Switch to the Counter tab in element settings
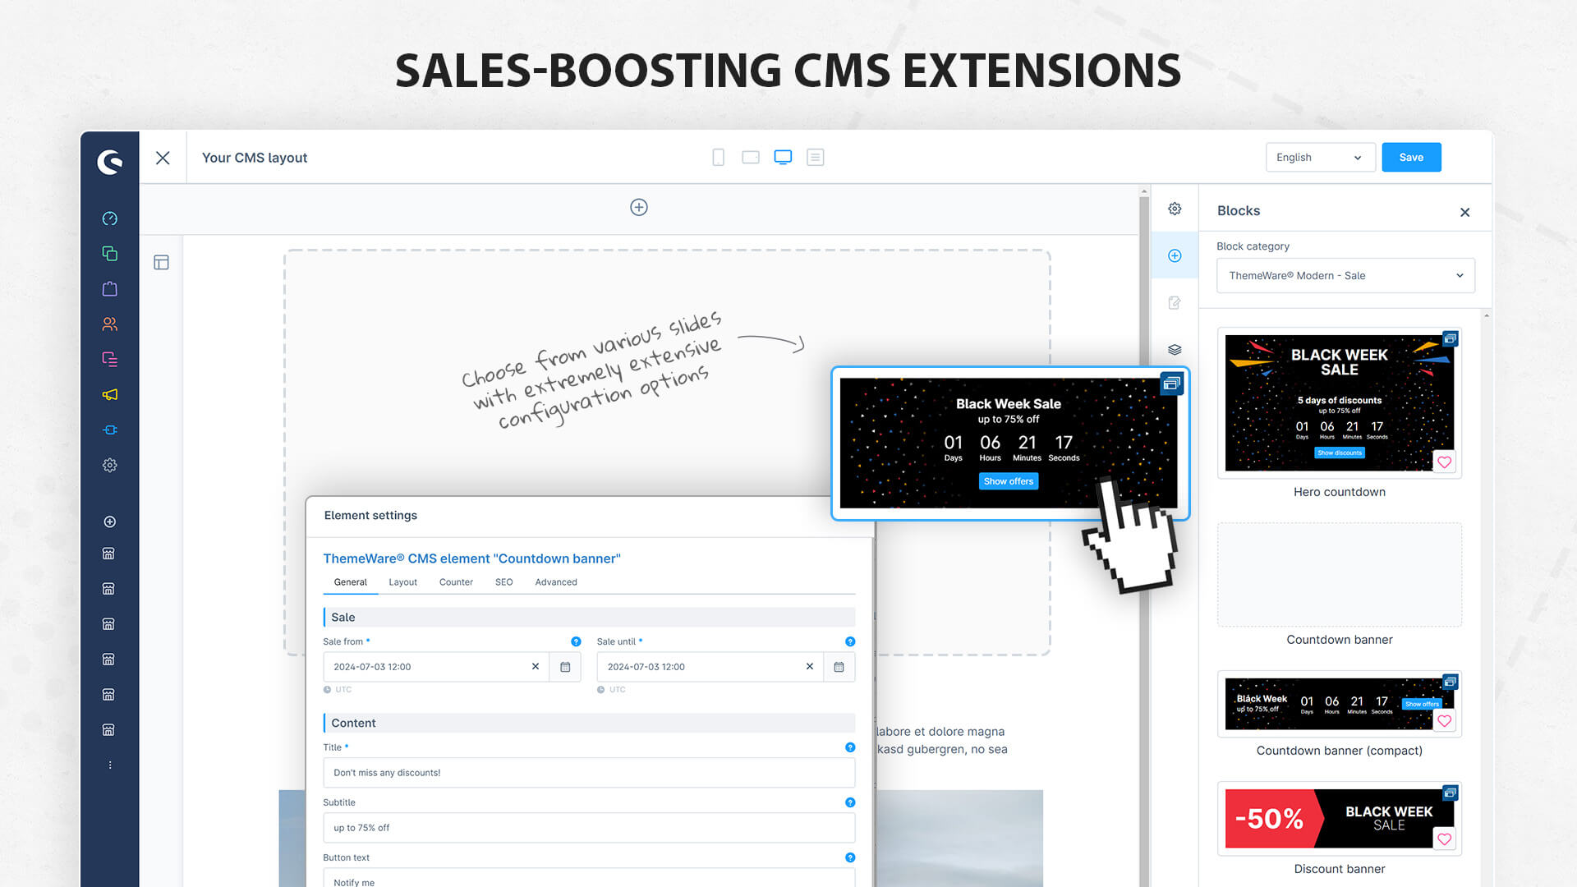Screen dimensions: 1577x887 (456, 581)
